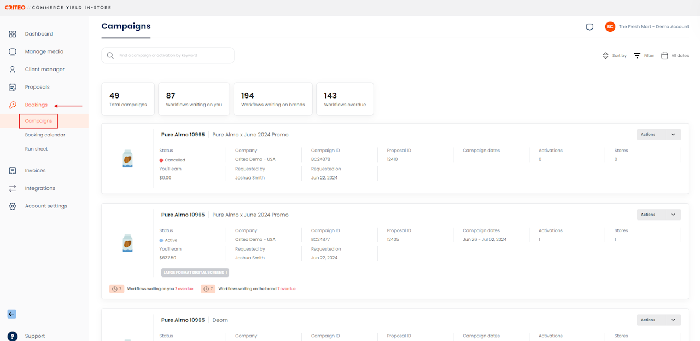Select Booking calendar in the sidebar
700x341 pixels.
pyautogui.click(x=45, y=135)
